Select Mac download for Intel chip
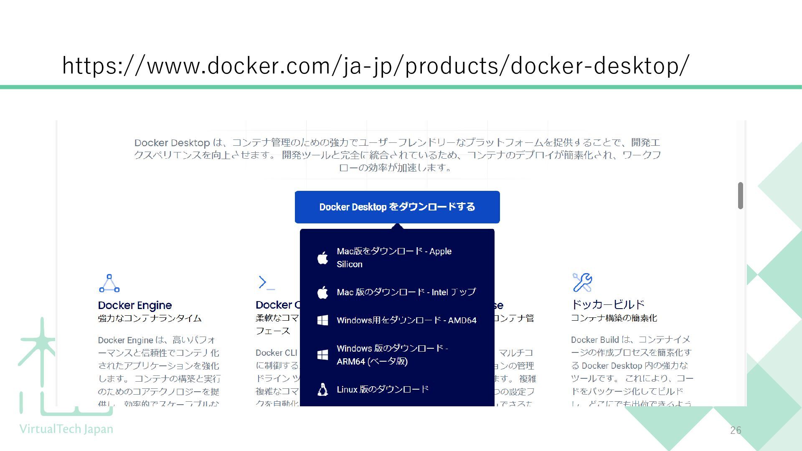 [406, 292]
